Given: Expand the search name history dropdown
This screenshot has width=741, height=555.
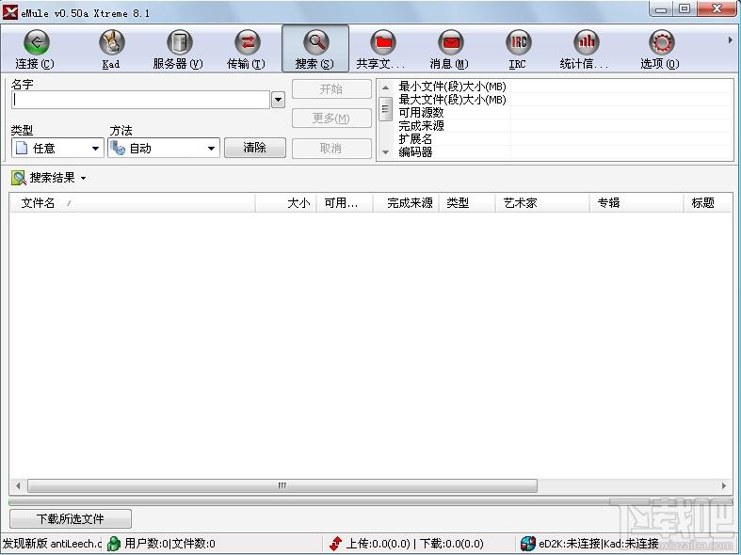Looking at the screenshot, I should coord(278,100).
